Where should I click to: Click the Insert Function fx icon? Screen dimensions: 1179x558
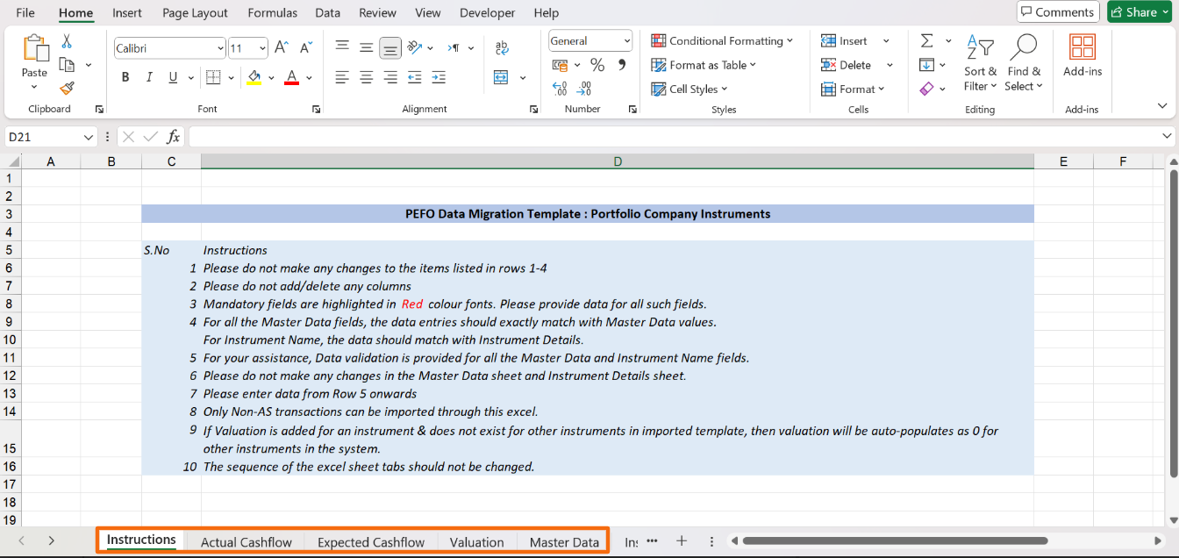[x=174, y=137]
